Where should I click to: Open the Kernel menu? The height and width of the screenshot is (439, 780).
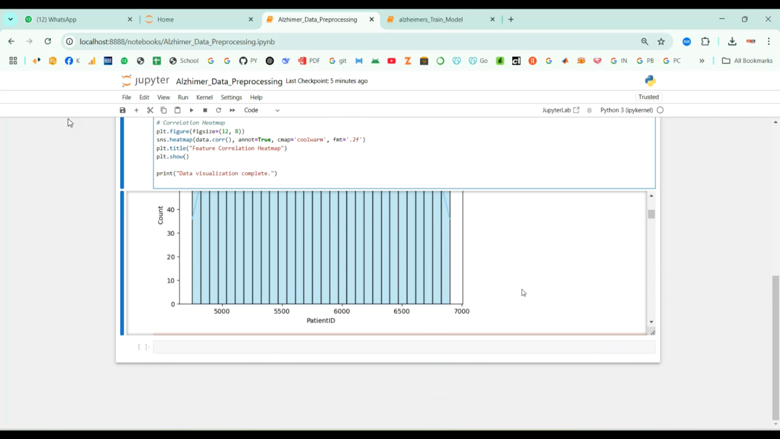(x=204, y=97)
